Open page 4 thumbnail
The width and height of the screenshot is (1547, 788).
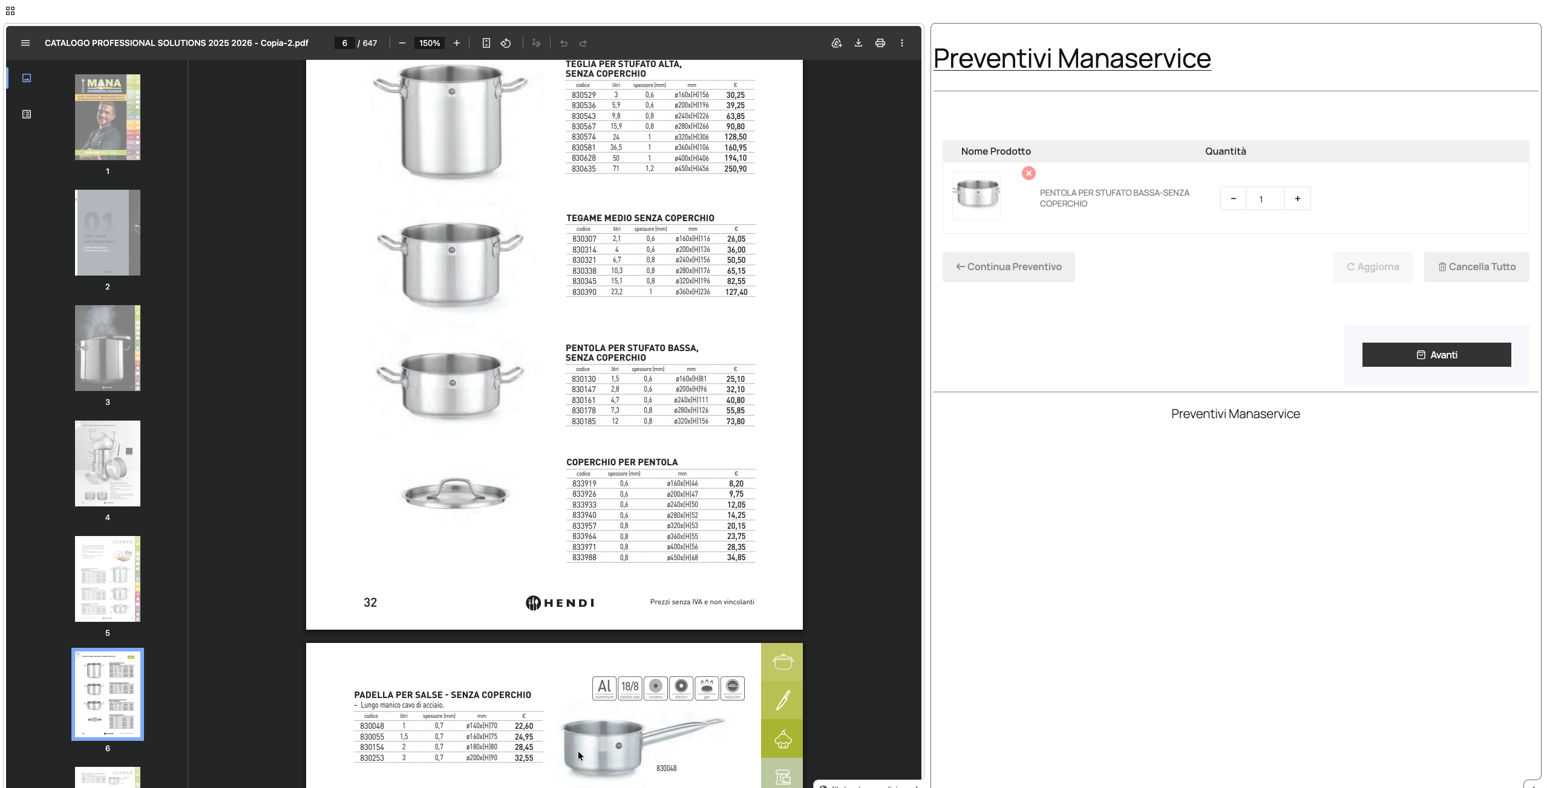(108, 463)
